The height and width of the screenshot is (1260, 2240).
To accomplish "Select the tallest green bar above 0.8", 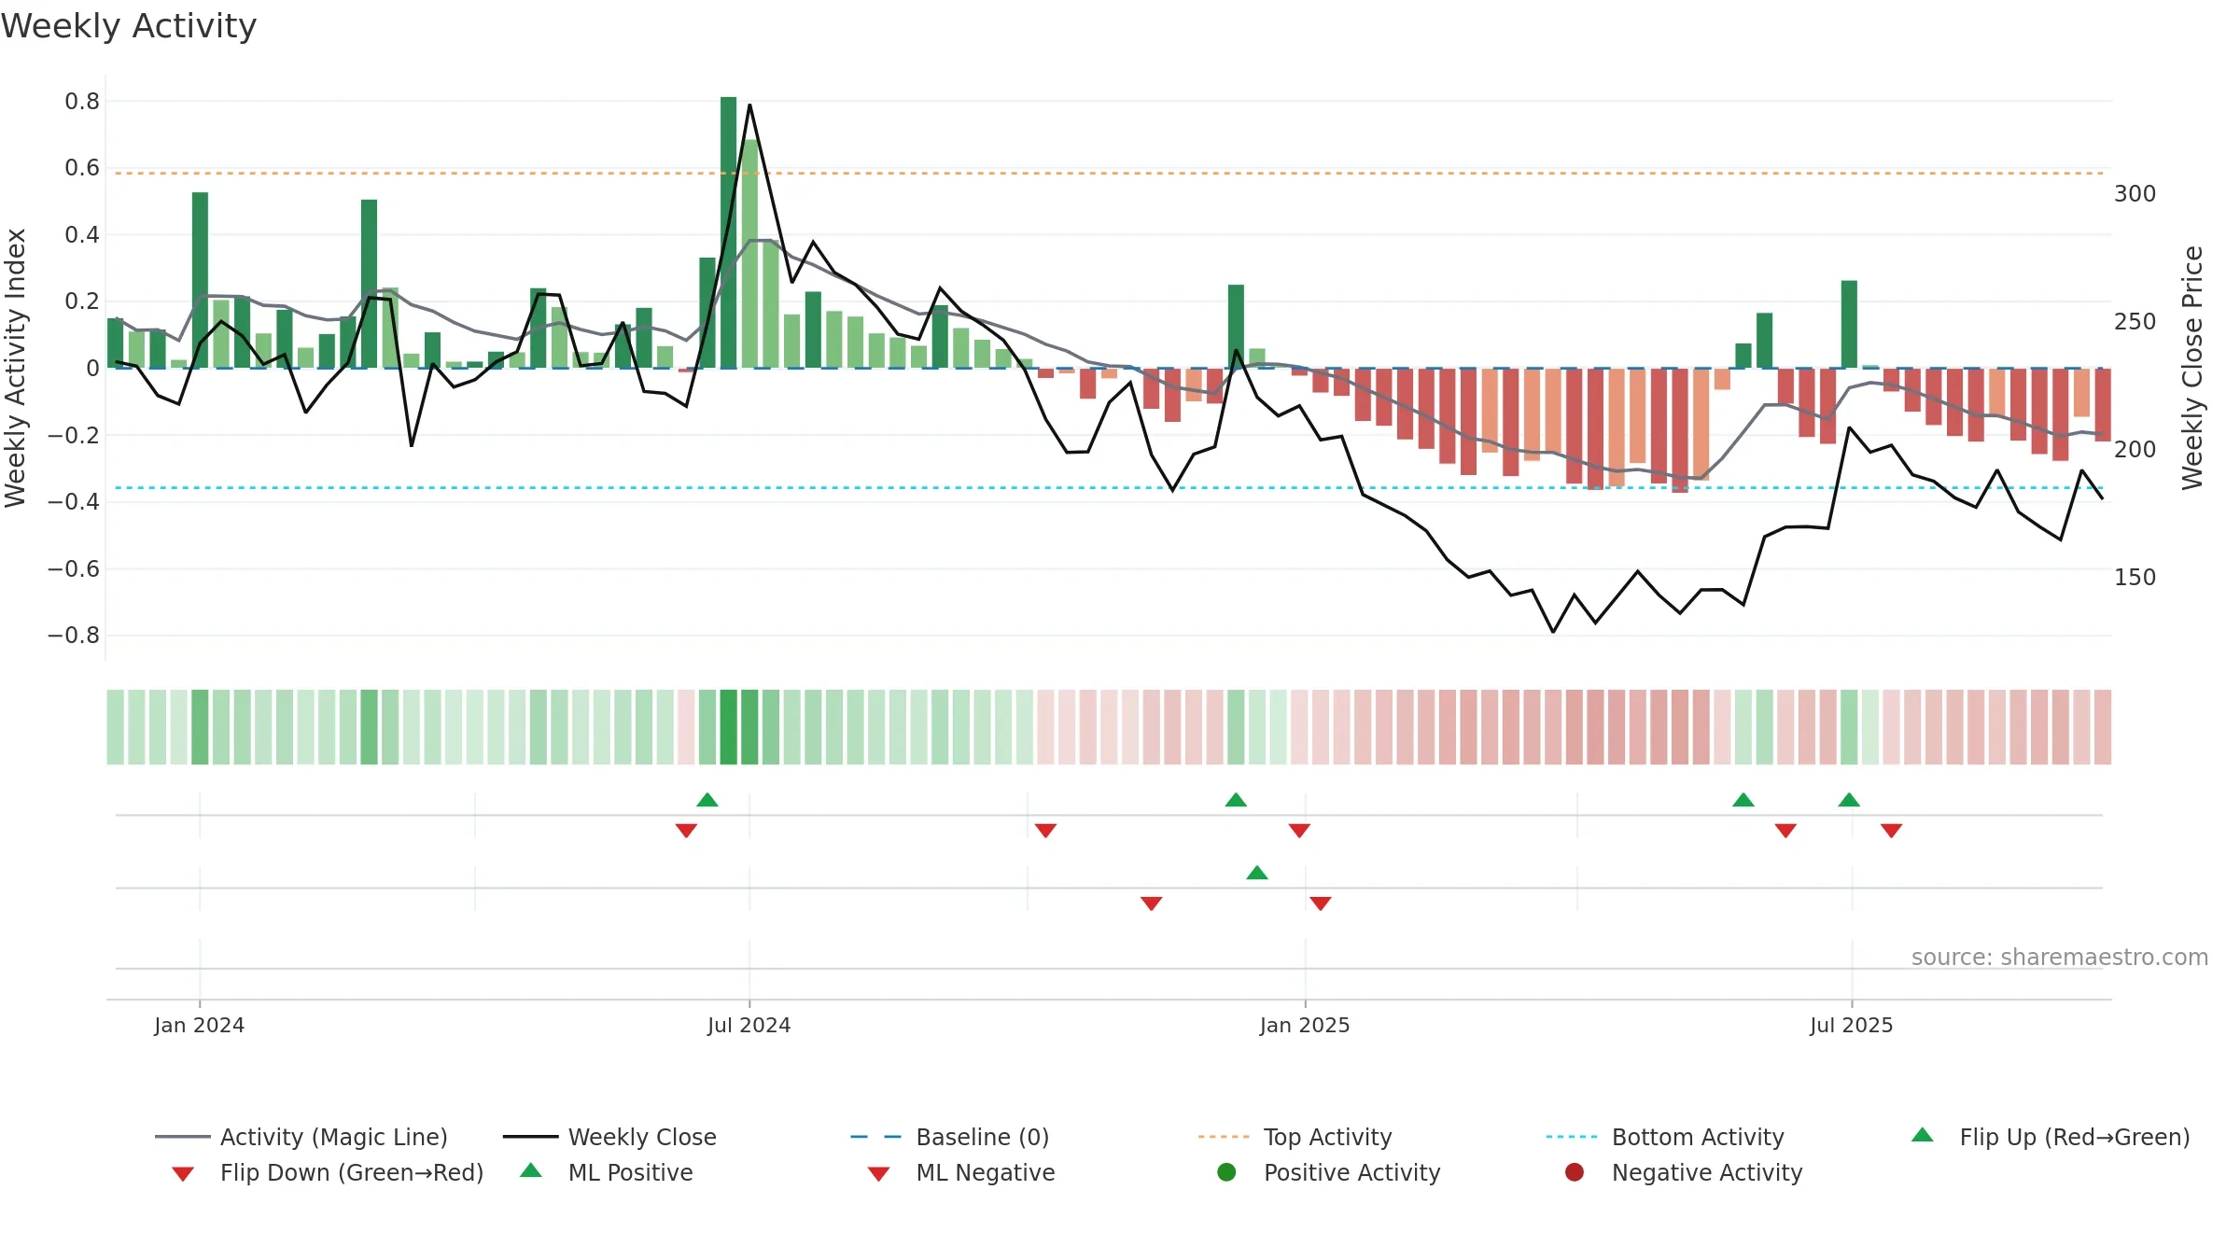I will (x=729, y=232).
